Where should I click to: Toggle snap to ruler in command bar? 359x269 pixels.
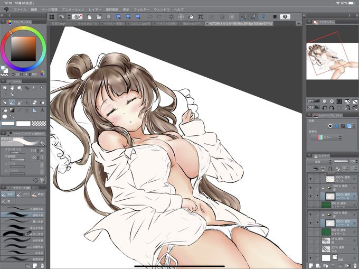click(243, 17)
